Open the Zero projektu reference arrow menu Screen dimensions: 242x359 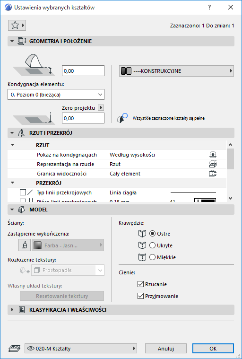(101, 108)
